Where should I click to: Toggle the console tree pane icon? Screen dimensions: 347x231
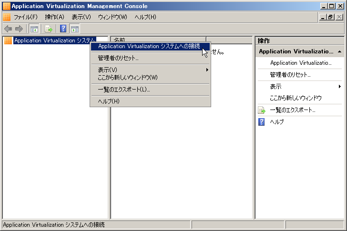click(x=34, y=29)
